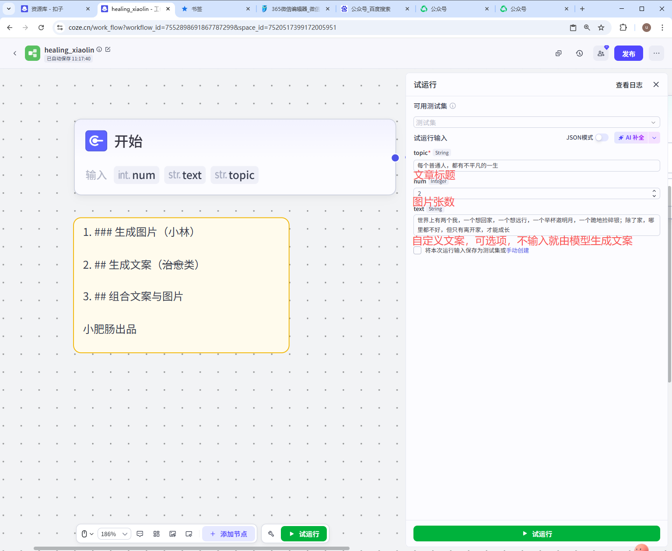672x551 pixels.
Task: Click the wide green 试运行 button in panel
Action: [536, 534]
